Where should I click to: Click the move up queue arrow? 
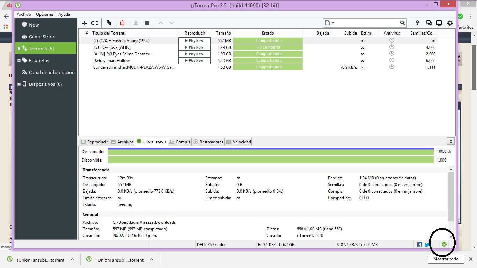(x=161, y=23)
